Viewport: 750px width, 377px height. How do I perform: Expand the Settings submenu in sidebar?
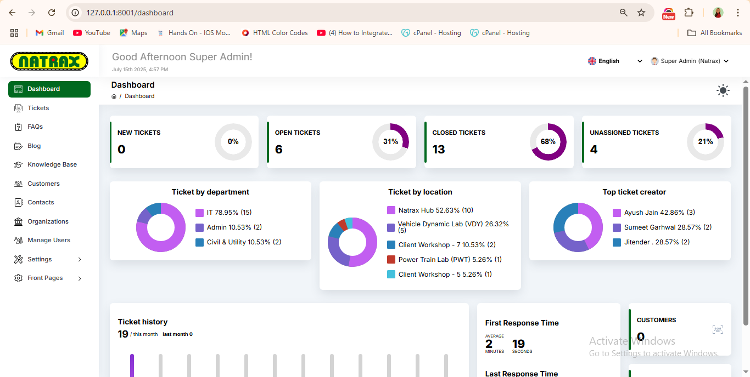point(80,259)
